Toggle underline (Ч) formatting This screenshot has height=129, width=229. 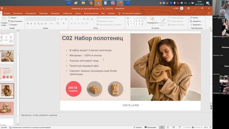pos(35,24)
